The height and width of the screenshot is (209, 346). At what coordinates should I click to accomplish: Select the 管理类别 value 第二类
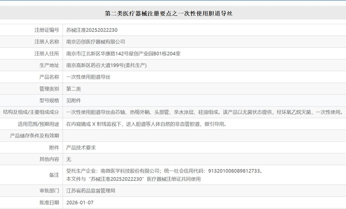pos(73,88)
